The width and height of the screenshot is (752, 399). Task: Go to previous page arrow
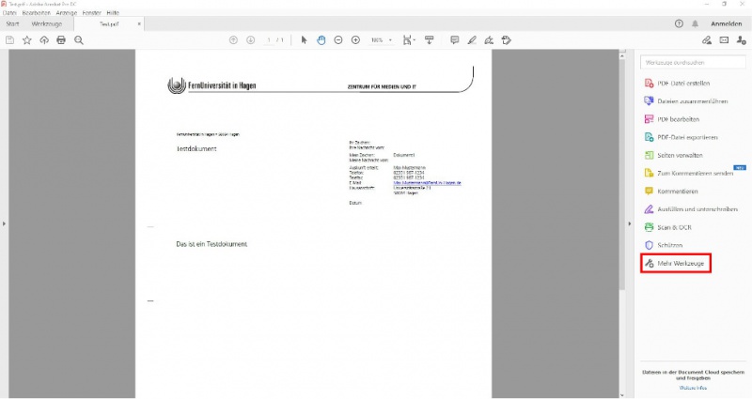pyautogui.click(x=233, y=40)
